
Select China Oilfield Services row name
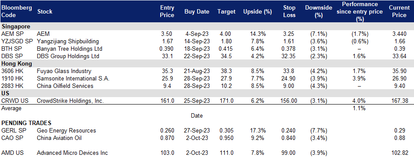[x=65, y=86]
